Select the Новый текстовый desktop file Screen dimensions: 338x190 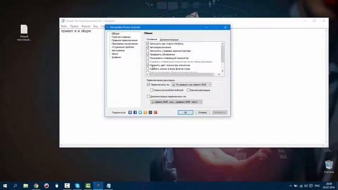point(24,33)
